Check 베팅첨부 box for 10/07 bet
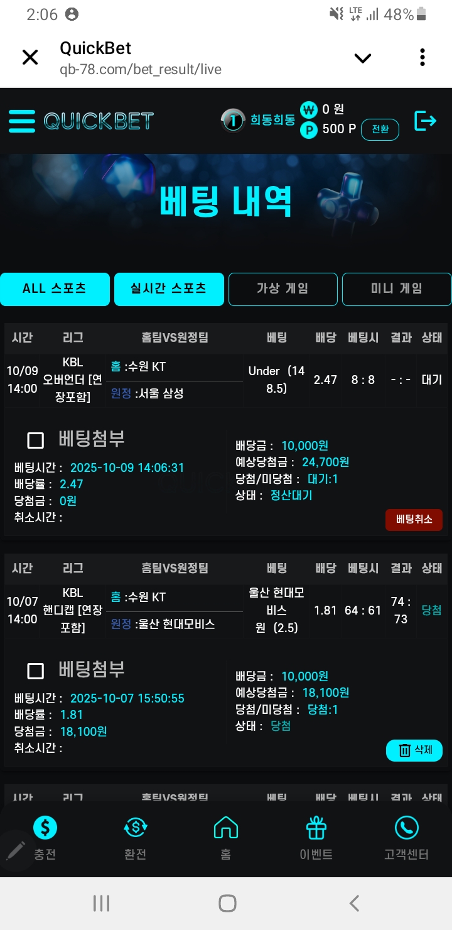 36,671
